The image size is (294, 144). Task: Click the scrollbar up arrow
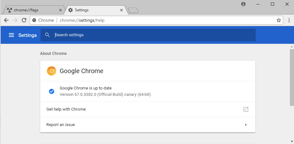[x=292, y=46]
